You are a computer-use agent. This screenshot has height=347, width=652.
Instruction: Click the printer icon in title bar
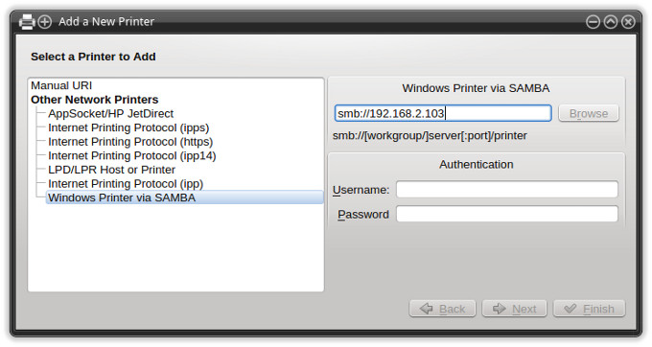click(x=27, y=22)
